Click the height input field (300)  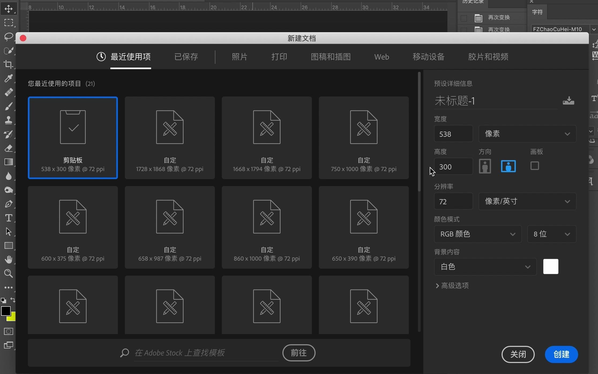[453, 166]
